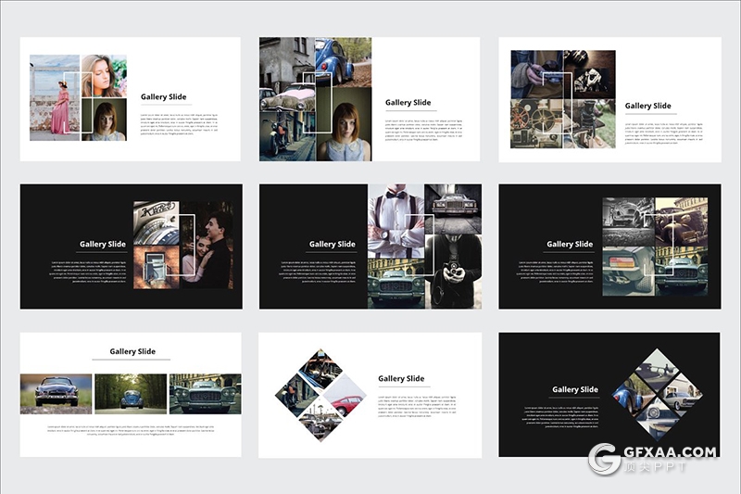Click the couple embracing photo on the dark slide
Image resolution: width=741 pixels, height=494 pixels.
pyautogui.click(x=204, y=246)
